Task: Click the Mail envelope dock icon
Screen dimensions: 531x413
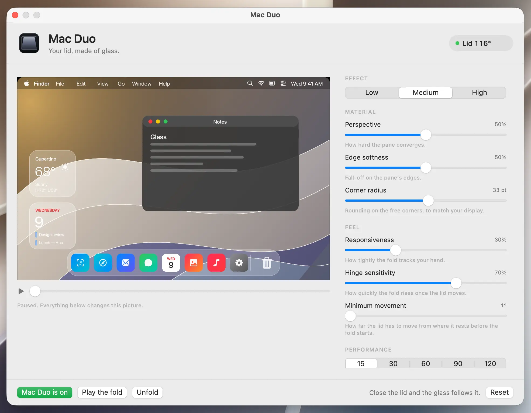Action: pyautogui.click(x=126, y=263)
